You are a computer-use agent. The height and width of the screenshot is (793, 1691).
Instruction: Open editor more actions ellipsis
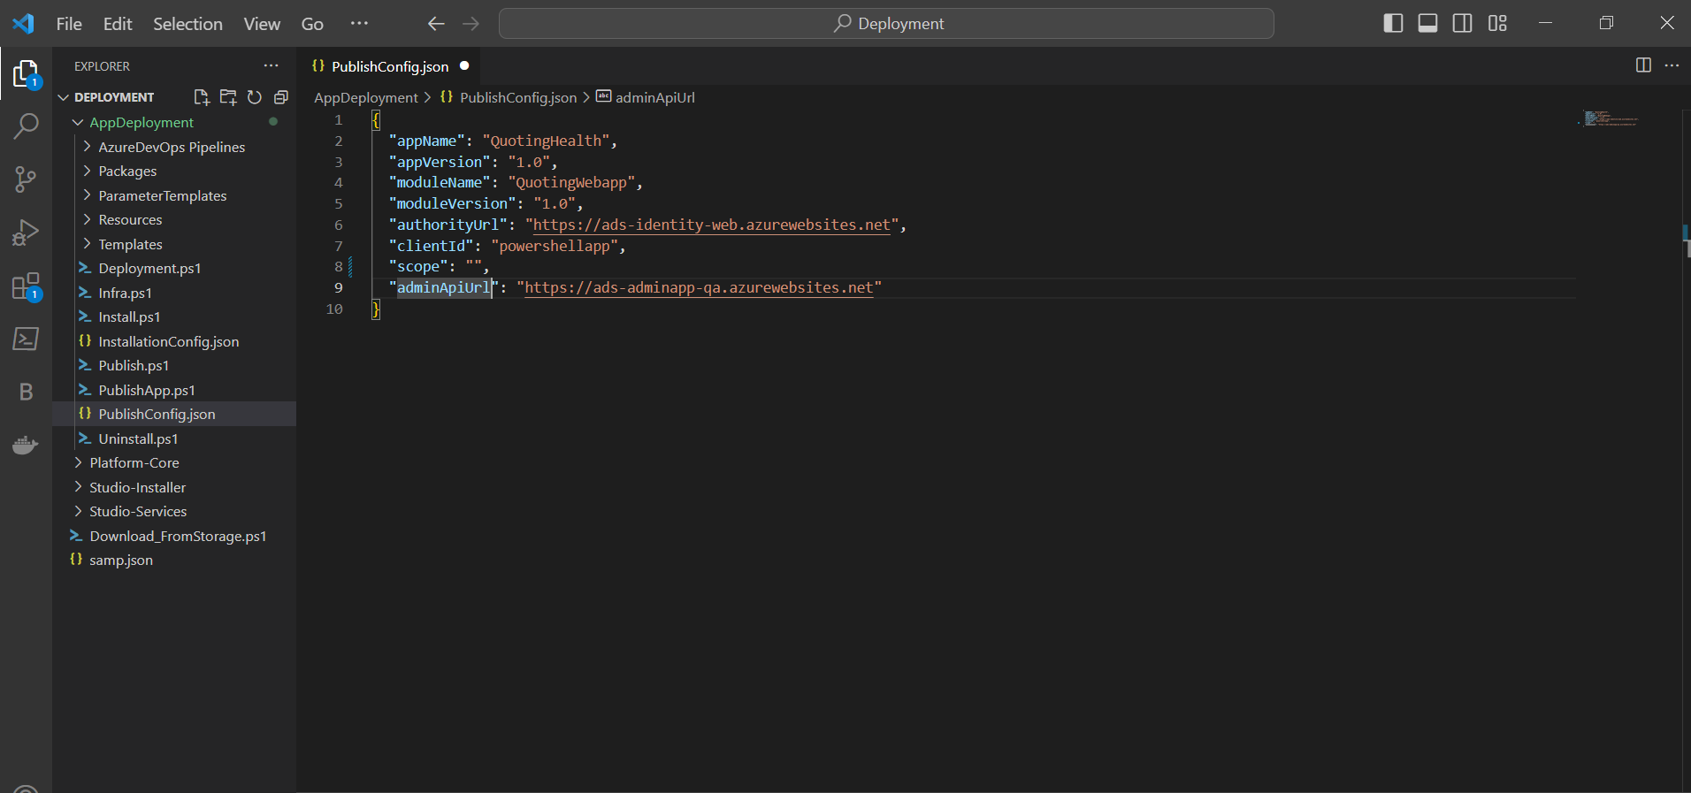(1672, 65)
